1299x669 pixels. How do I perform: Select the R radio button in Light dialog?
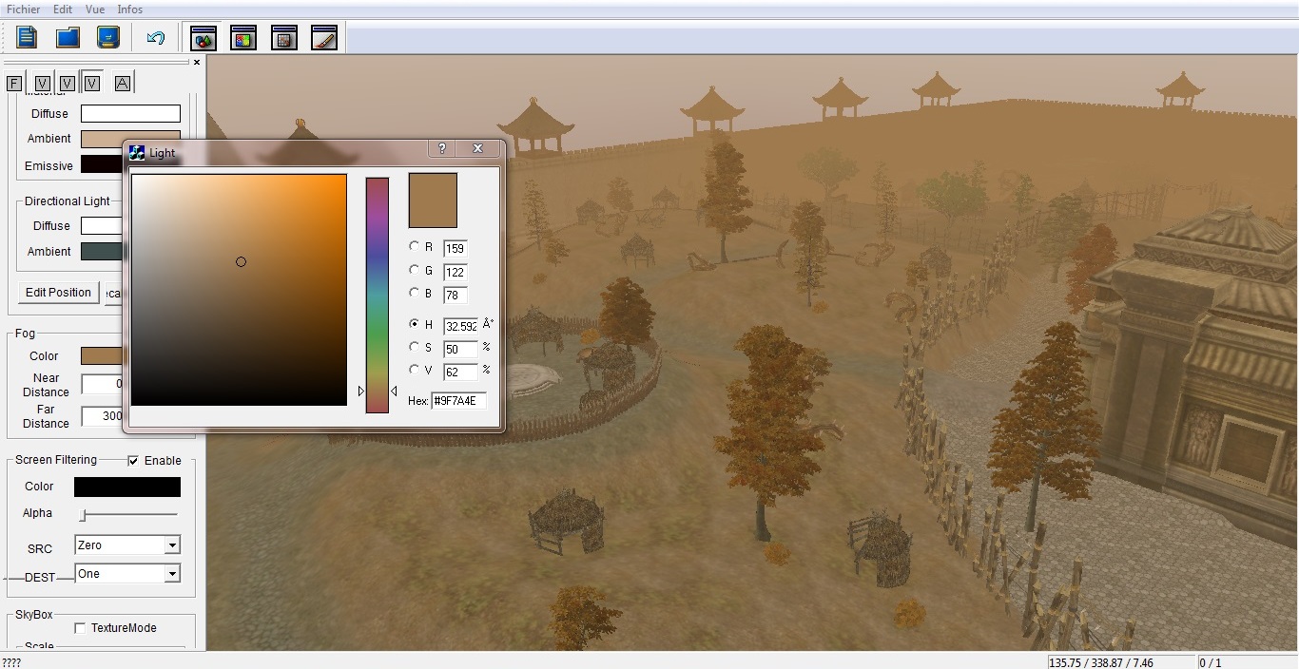415,246
